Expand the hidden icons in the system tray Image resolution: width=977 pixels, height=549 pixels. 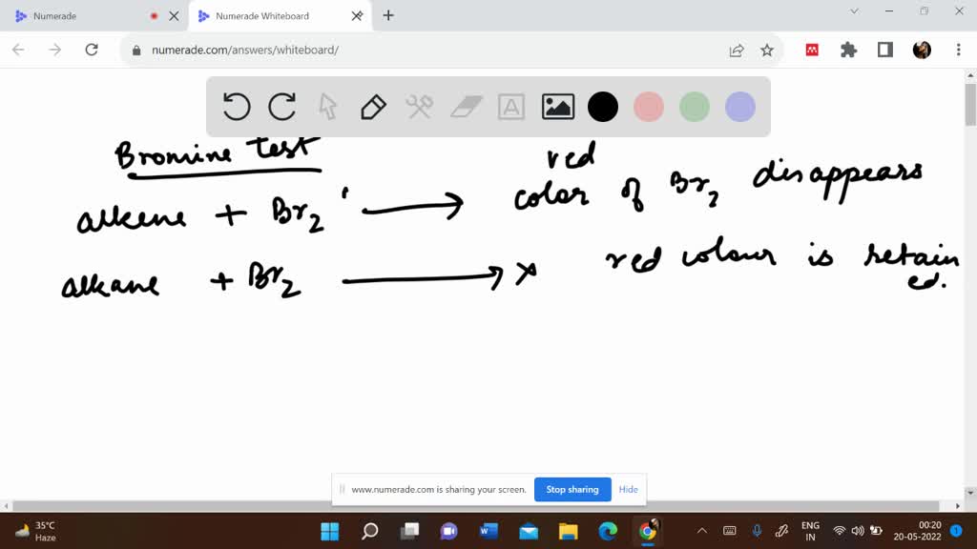701,531
